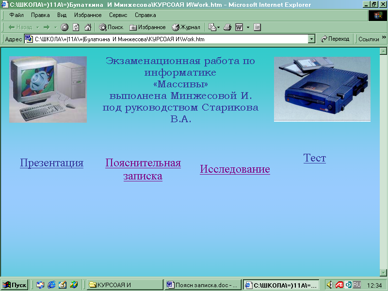Click the Переход go button
Screen dimensions: 388x291
point(335,39)
